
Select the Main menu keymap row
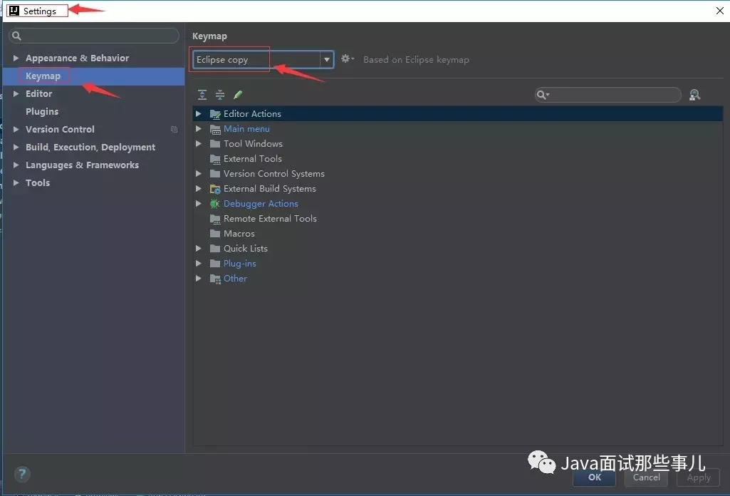coord(458,128)
